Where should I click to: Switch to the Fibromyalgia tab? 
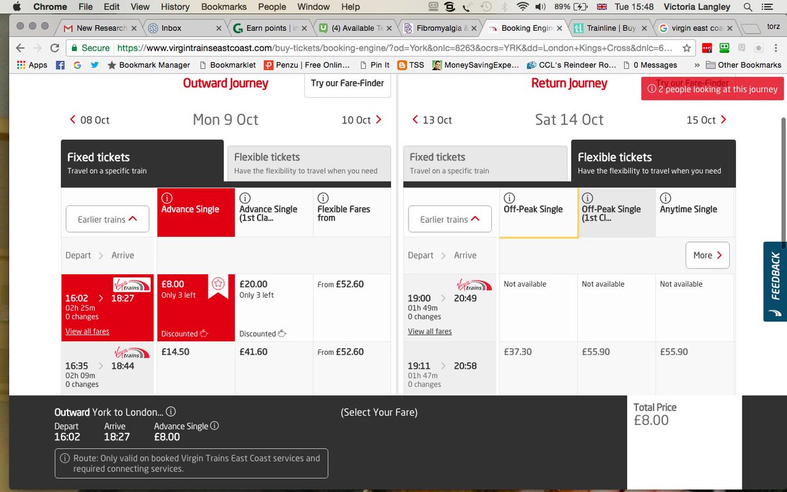439,28
